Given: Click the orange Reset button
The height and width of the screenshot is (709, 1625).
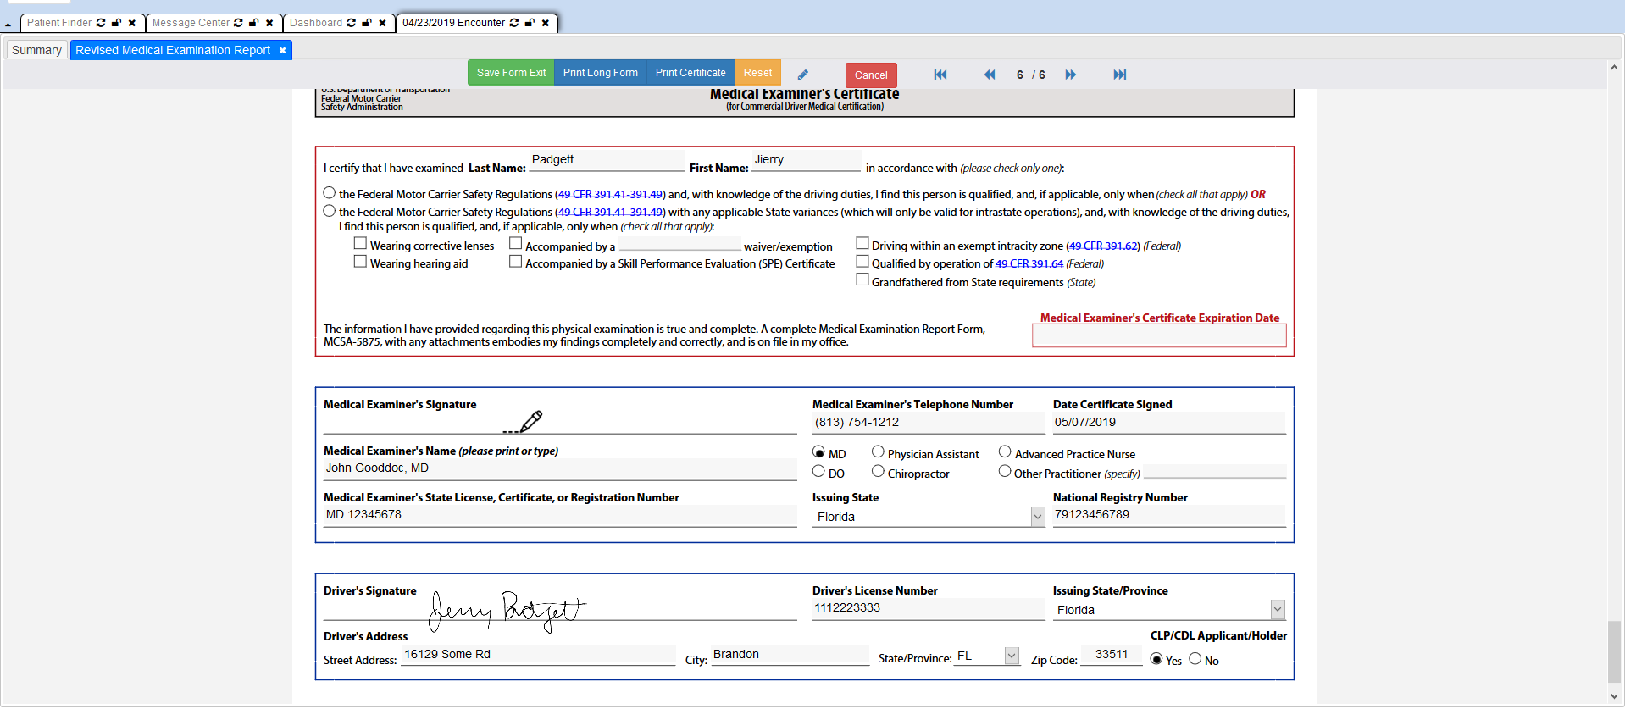Looking at the screenshot, I should (757, 73).
